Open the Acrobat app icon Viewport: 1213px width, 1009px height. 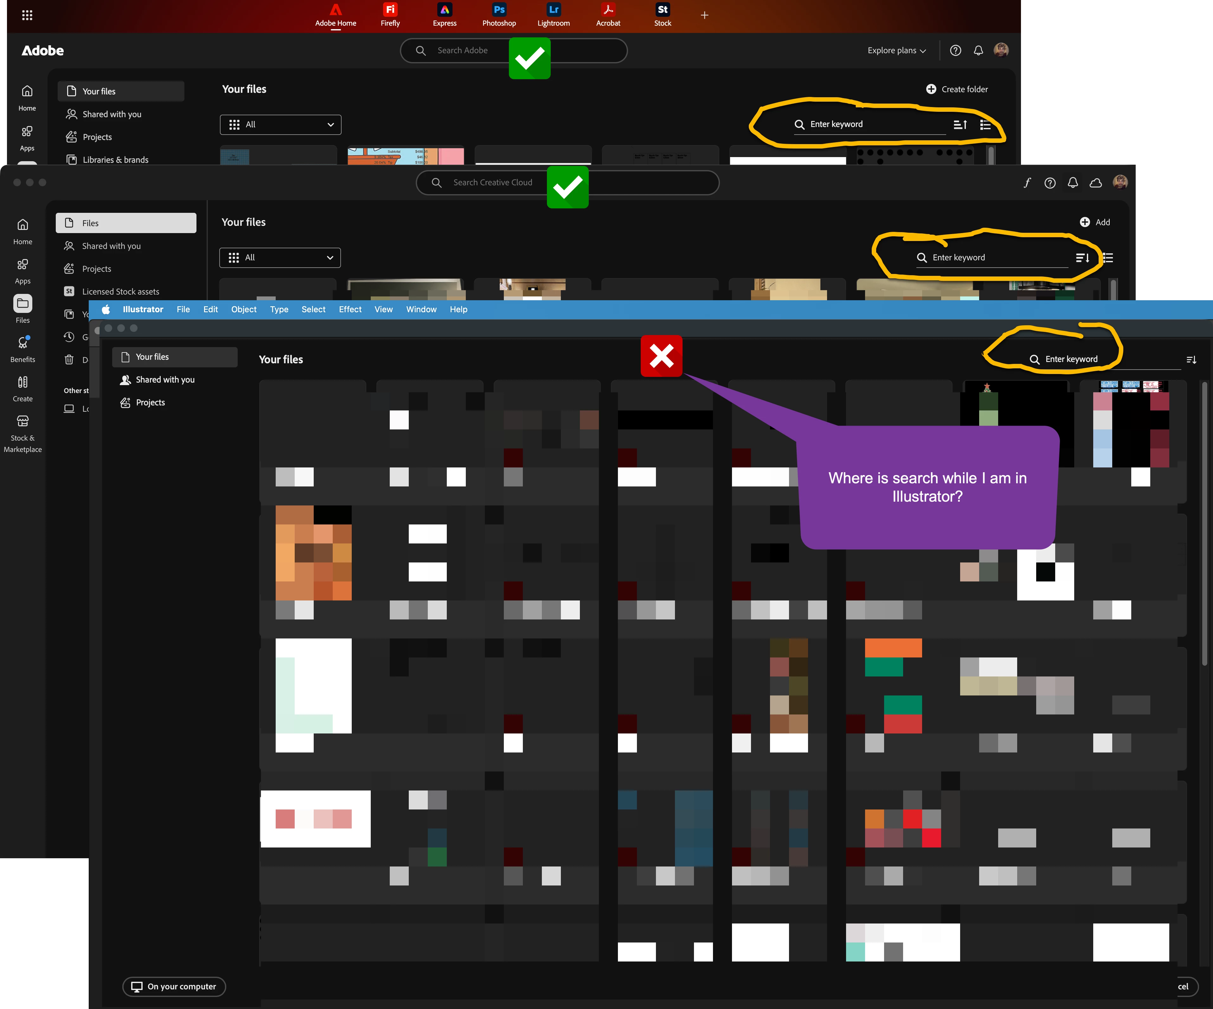(608, 10)
